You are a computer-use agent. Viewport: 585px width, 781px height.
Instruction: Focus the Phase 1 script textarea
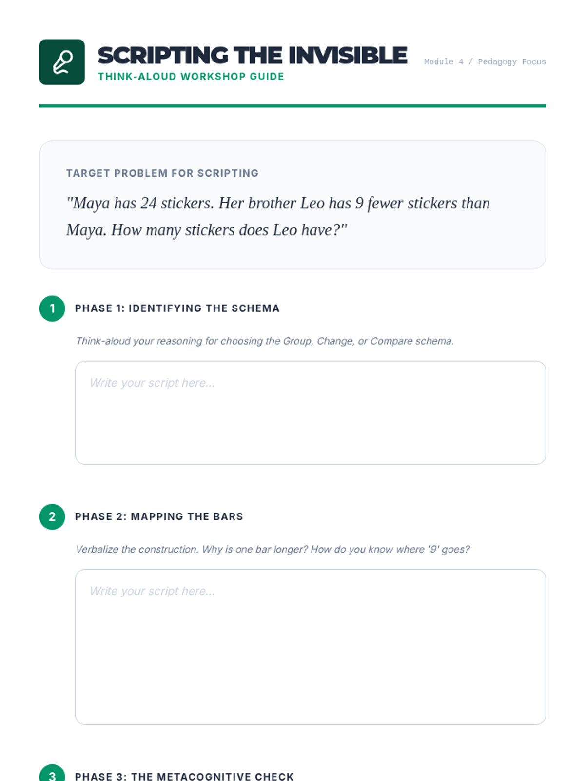pyautogui.click(x=311, y=413)
